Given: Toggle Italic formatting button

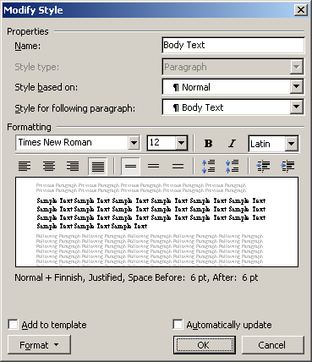Looking at the screenshot, I should [x=232, y=144].
